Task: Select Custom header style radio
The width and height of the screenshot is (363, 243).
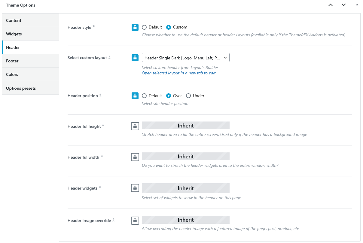Action: [169, 27]
